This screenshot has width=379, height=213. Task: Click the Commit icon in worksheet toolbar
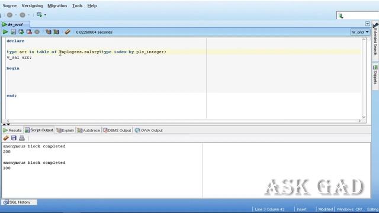[21, 32]
